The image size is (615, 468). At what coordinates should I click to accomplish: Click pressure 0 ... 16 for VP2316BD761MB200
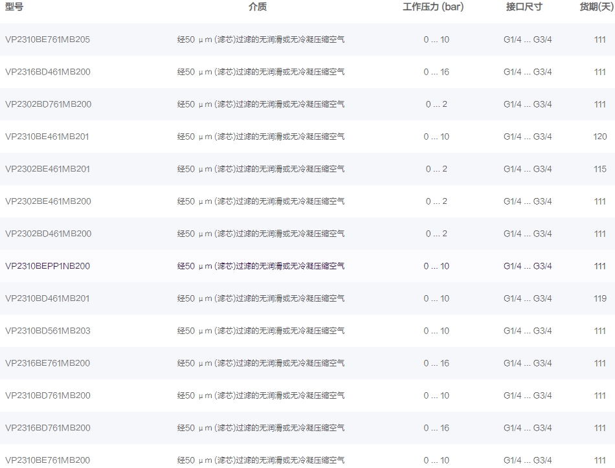[436, 428]
